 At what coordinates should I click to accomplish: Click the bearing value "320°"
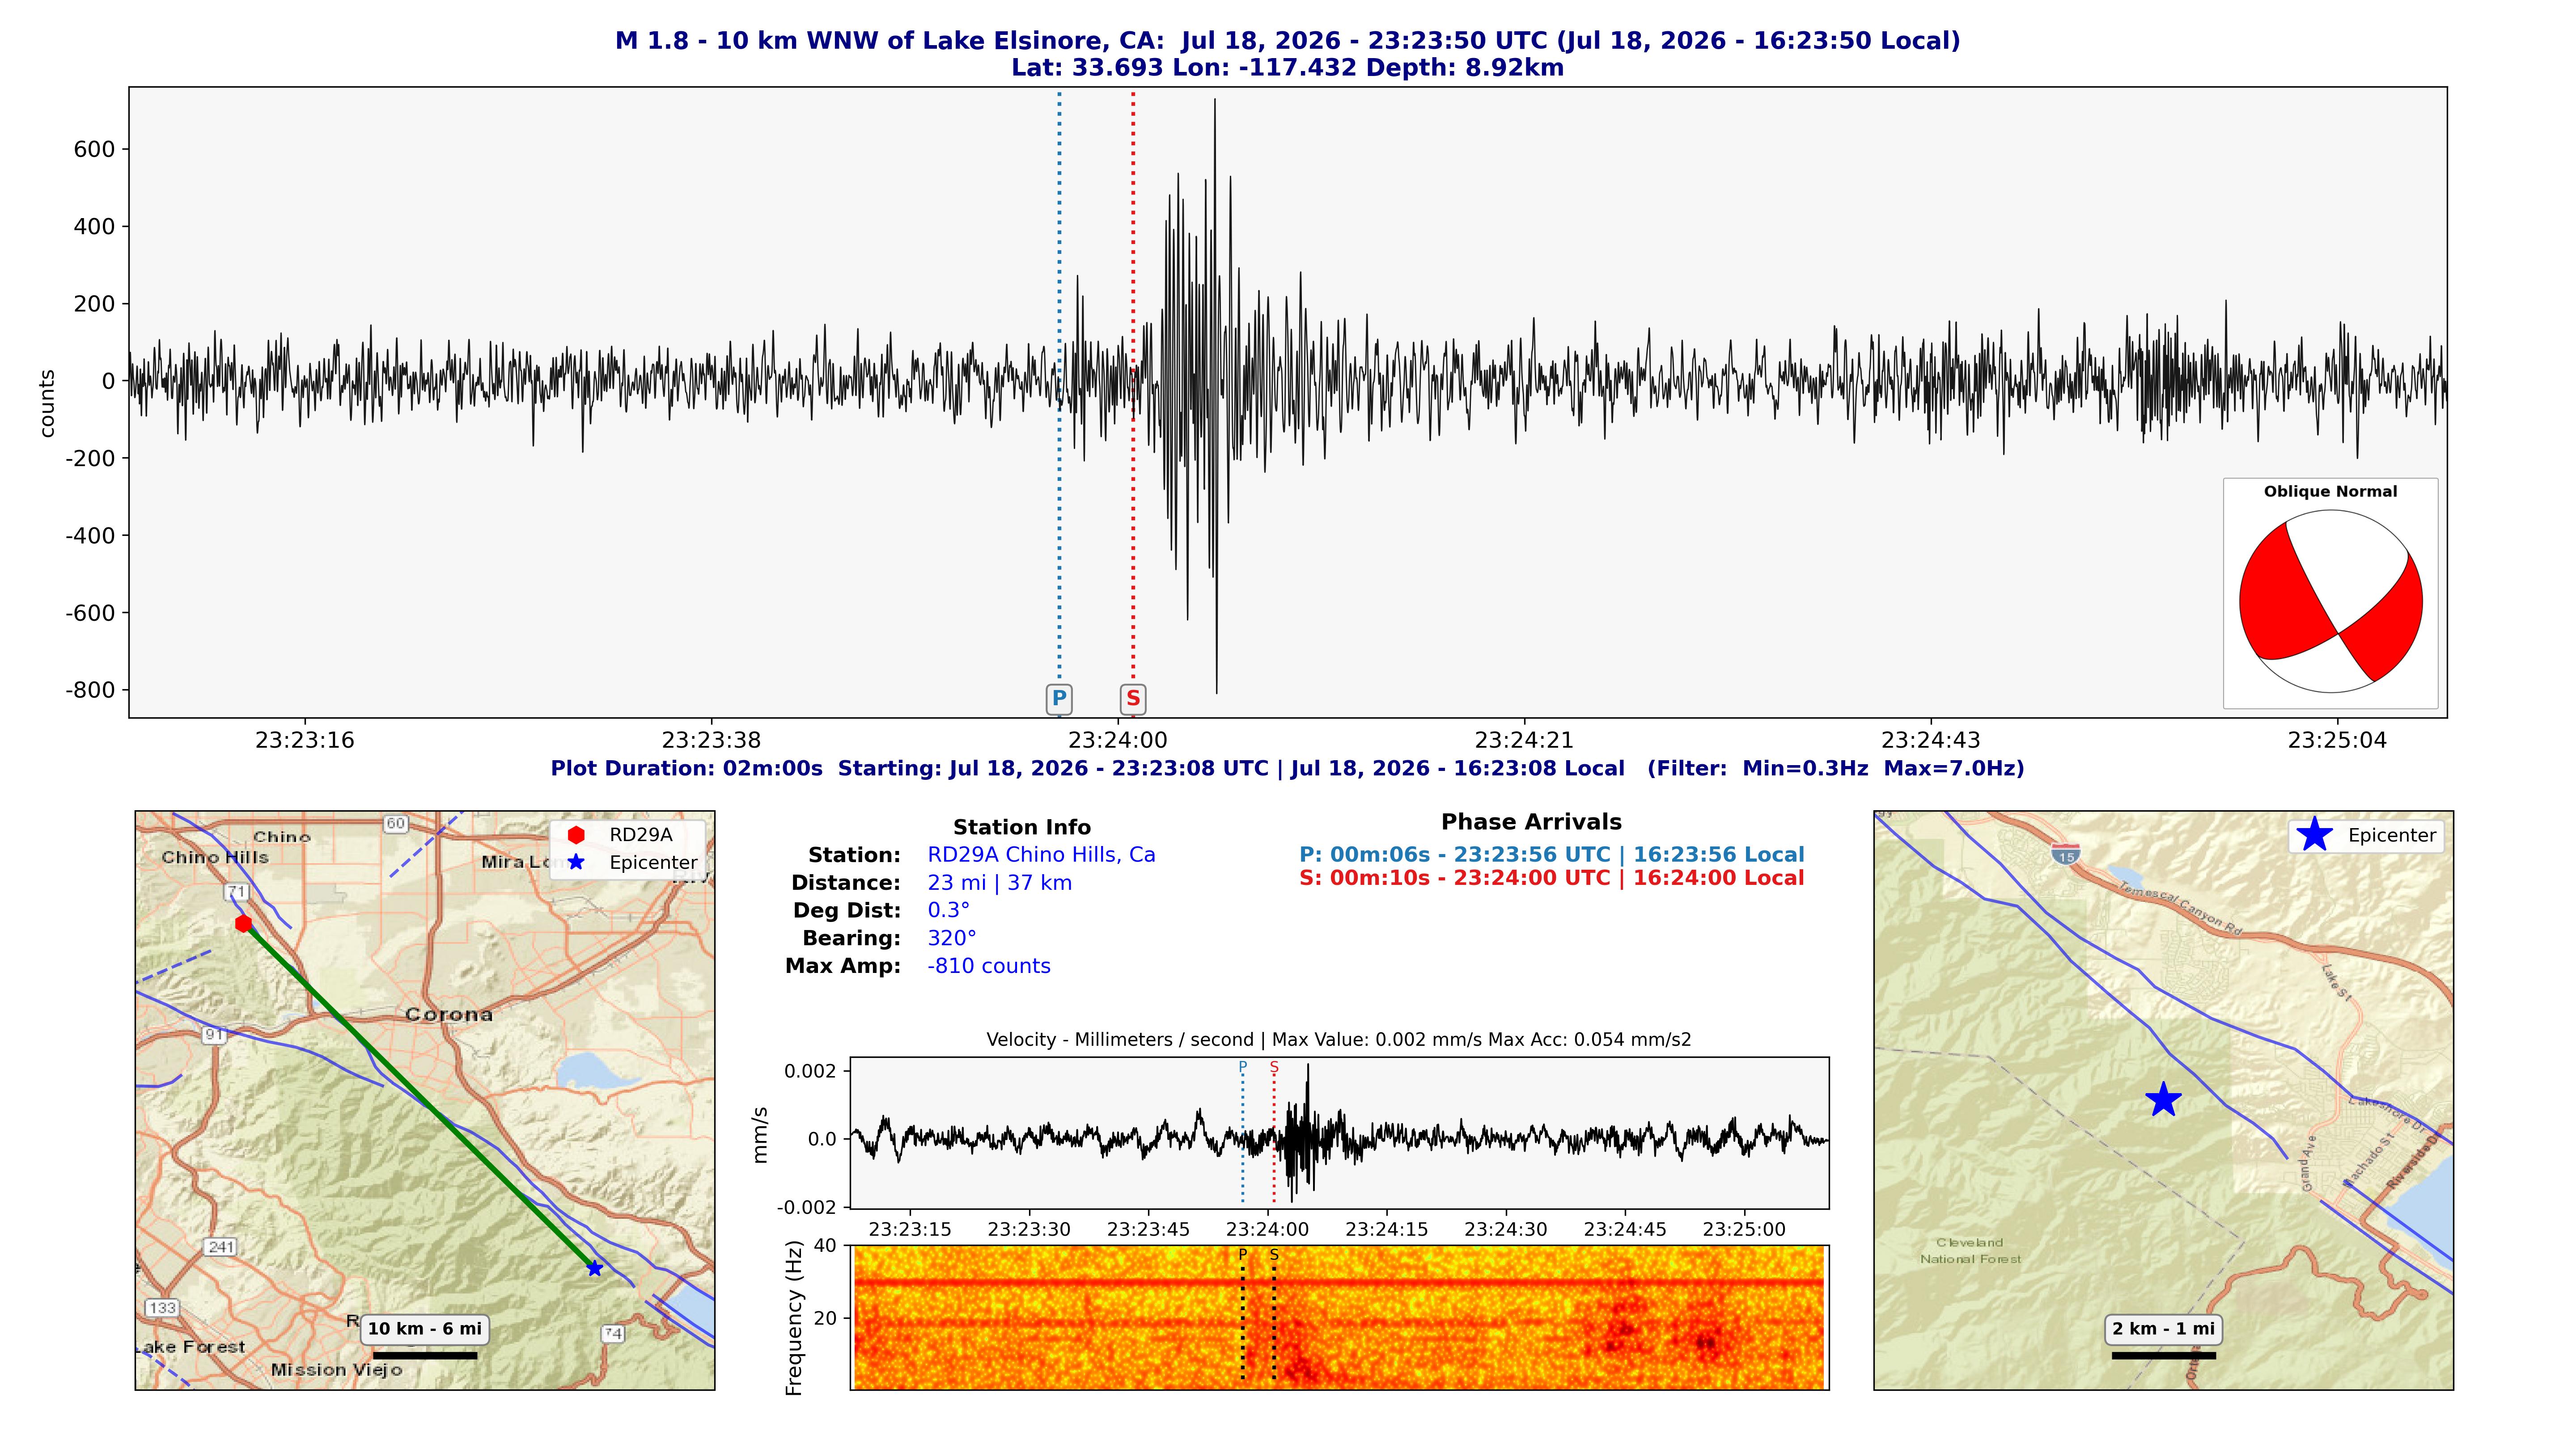tap(952, 939)
